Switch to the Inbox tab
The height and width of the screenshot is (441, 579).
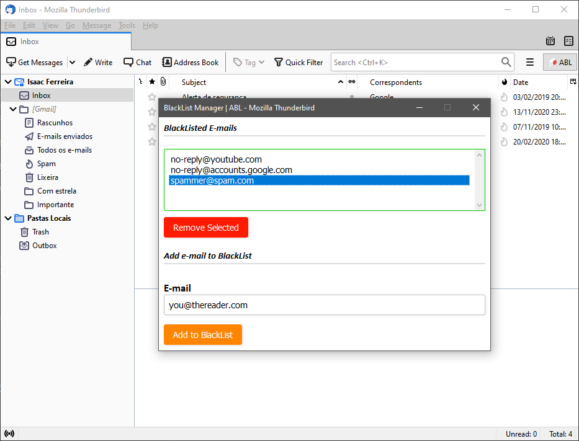point(66,42)
